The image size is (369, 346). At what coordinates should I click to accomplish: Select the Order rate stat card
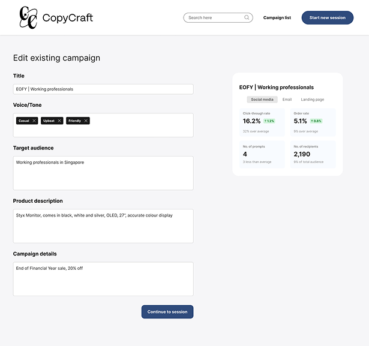tap(313, 122)
